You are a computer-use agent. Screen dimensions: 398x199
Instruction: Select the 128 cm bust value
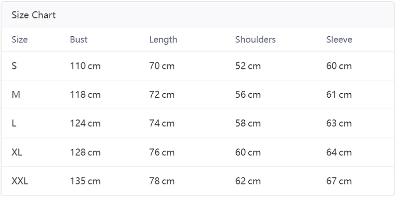point(85,152)
